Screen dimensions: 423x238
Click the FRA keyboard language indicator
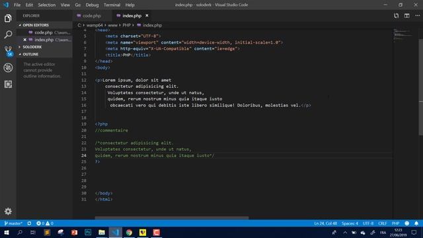coord(383,233)
